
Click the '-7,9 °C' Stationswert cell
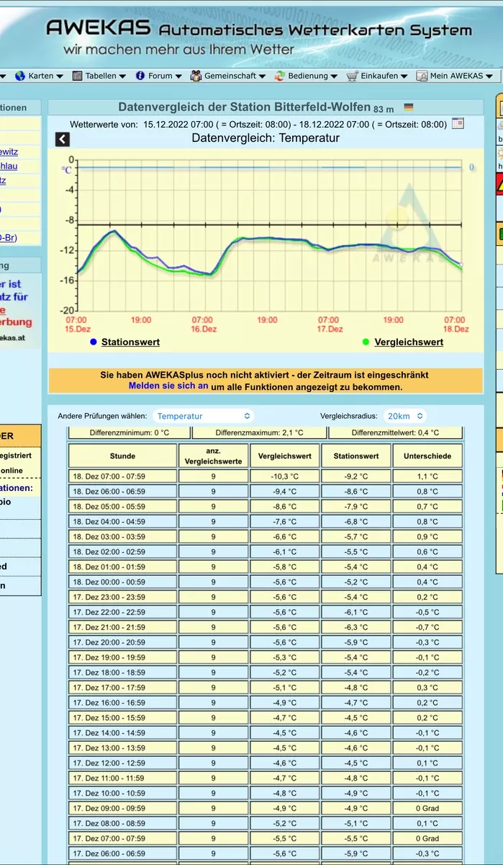356,507
